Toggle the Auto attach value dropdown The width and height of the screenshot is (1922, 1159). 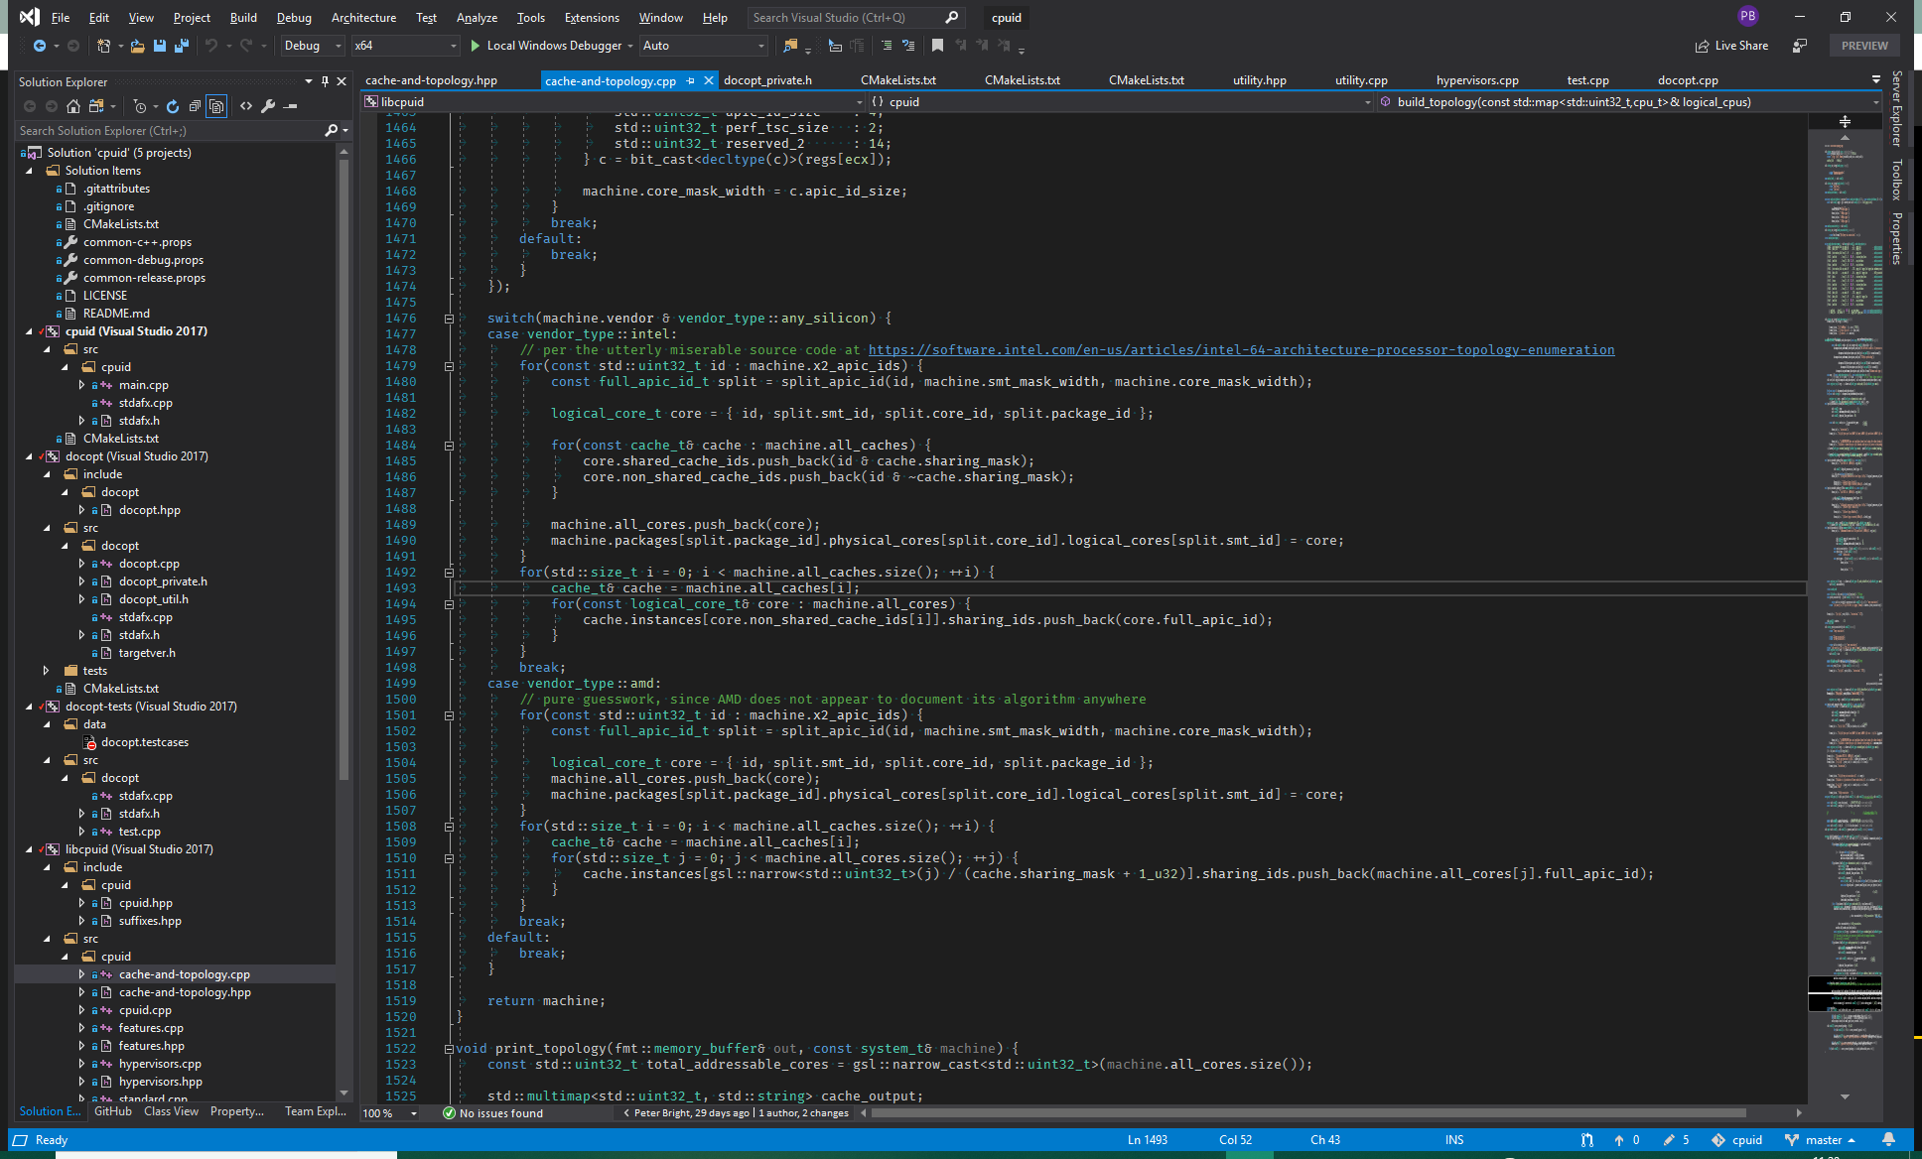(759, 48)
